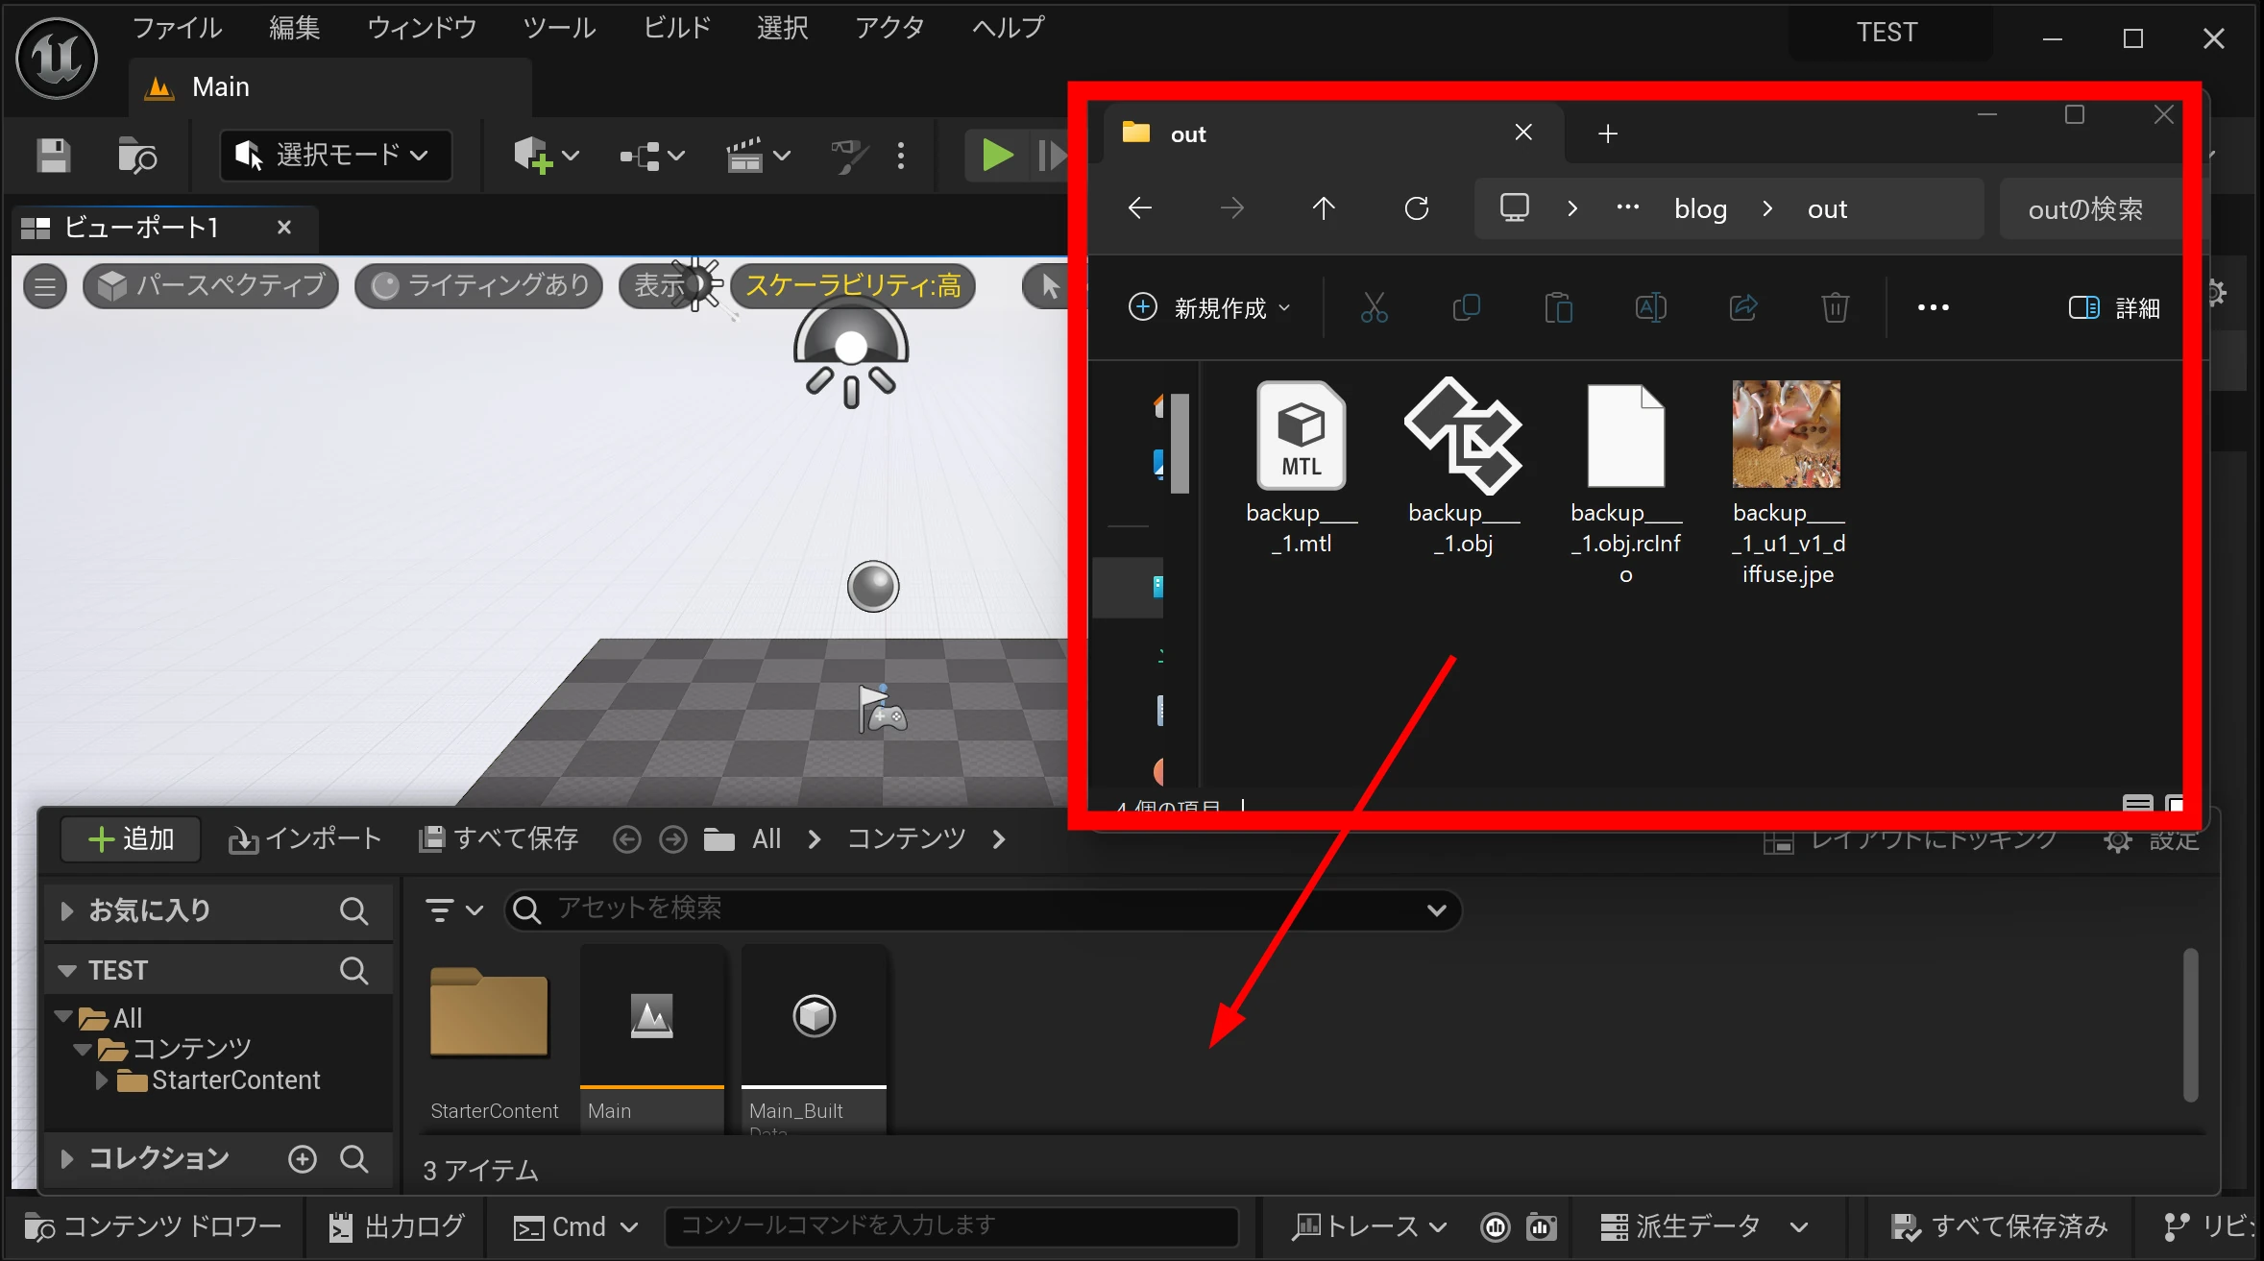Click the 追加 add button
Screen dimensions: 2264x1261
click(131, 839)
